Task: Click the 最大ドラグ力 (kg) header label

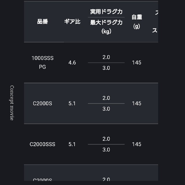Action: (106, 27)
